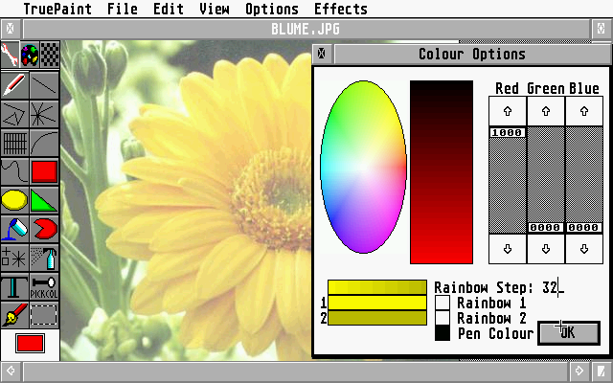The width and height of the screenshot is (613, 383).
Task: Select the Pen Colour option box
Action: 443,333
